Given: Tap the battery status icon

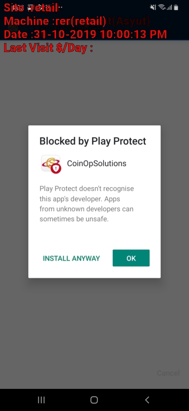Looking at the screenshot, I should coord(176,7).
